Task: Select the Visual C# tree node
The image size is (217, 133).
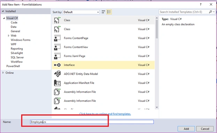Action: [x=12, y=18]
